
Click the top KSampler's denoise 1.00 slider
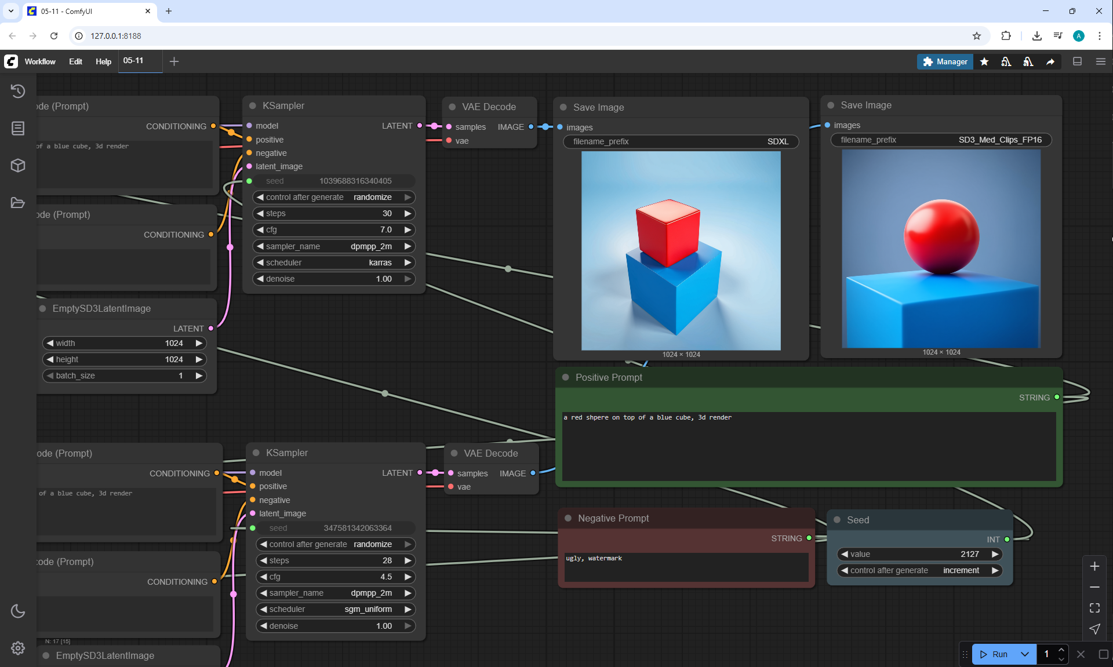click(x=334, y=279)
